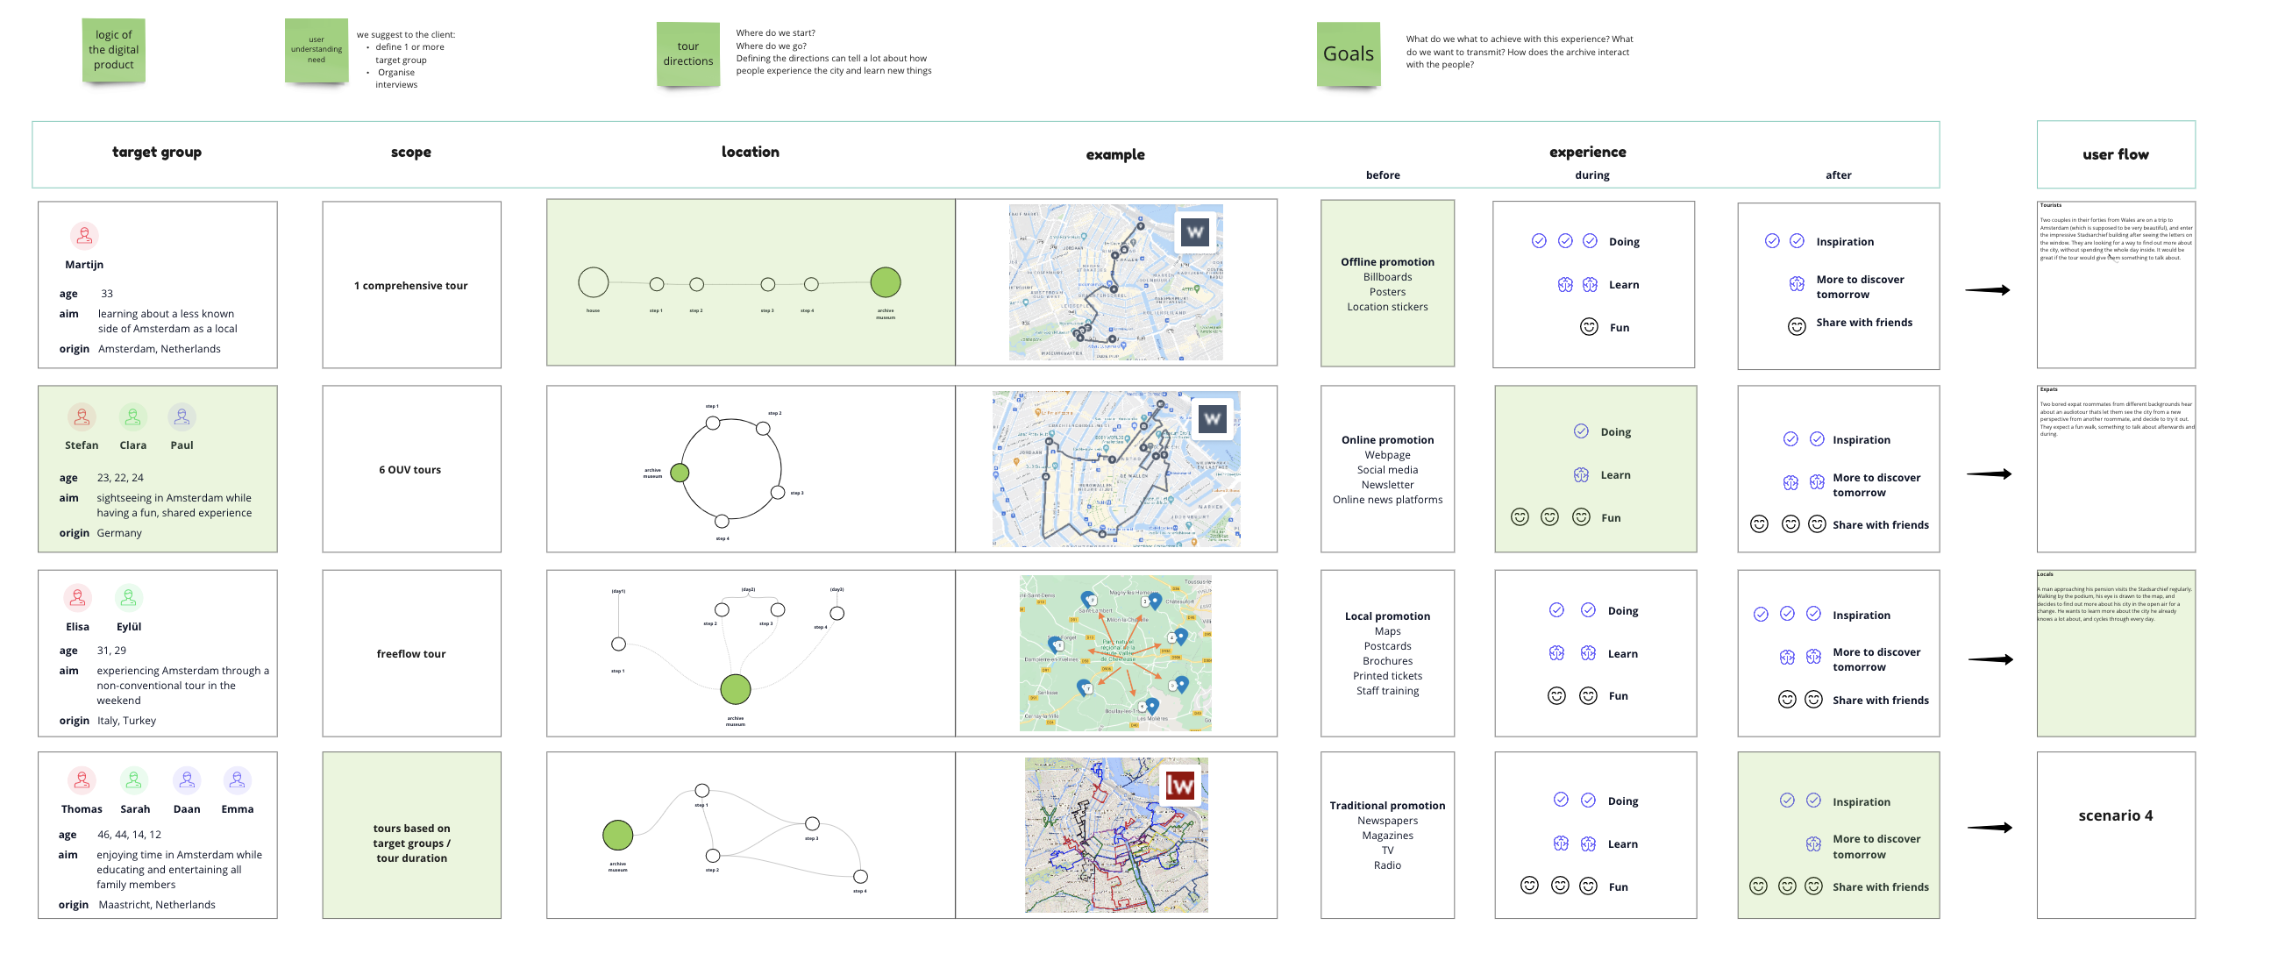Open the '6 OUV tours' scope card
The width and height of the screenshot is (2271, 975).
point(411,469)
